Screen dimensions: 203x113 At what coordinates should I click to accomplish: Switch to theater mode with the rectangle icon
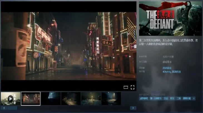[126, 87]
